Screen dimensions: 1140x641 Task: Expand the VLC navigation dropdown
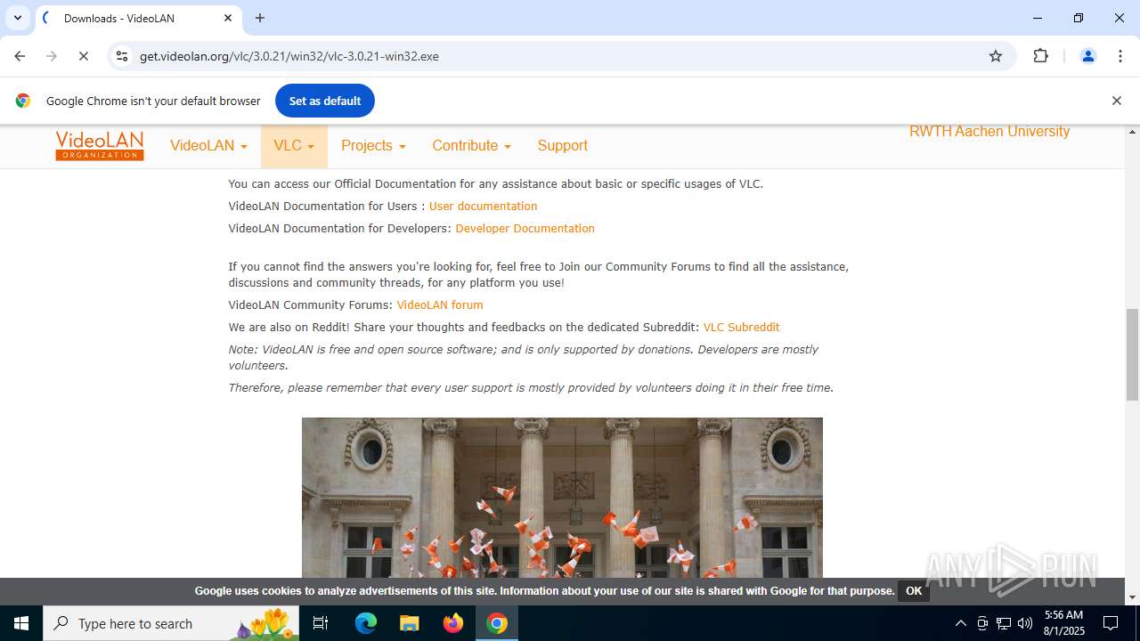pyautogui.click(x=294, y=146)
